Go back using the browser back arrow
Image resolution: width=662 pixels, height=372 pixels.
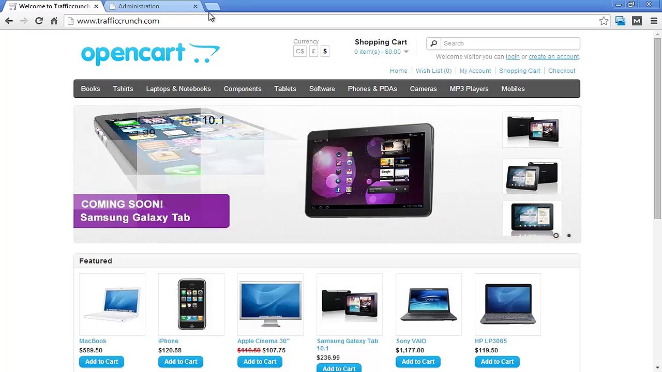(x=9, y=21)
